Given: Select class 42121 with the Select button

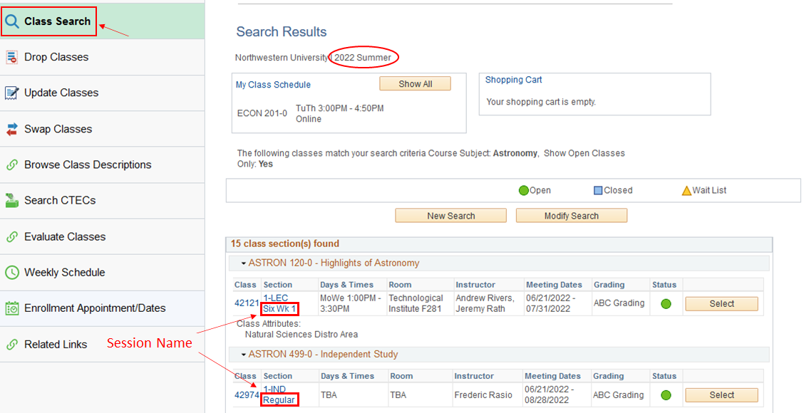Looking at the screenshot, I should [x=722, y=304].
